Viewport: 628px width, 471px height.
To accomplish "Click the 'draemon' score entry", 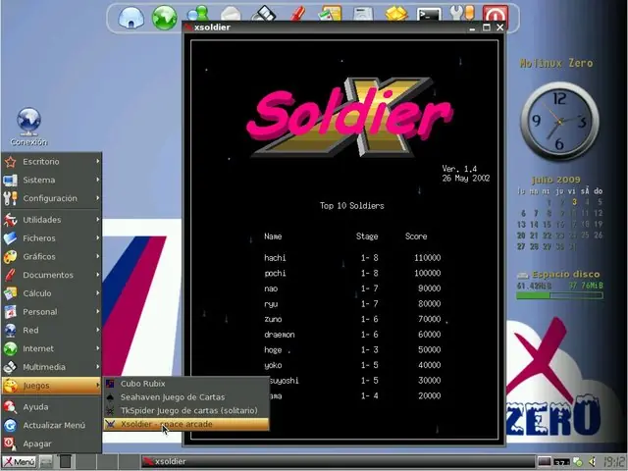I will [352, 335].
